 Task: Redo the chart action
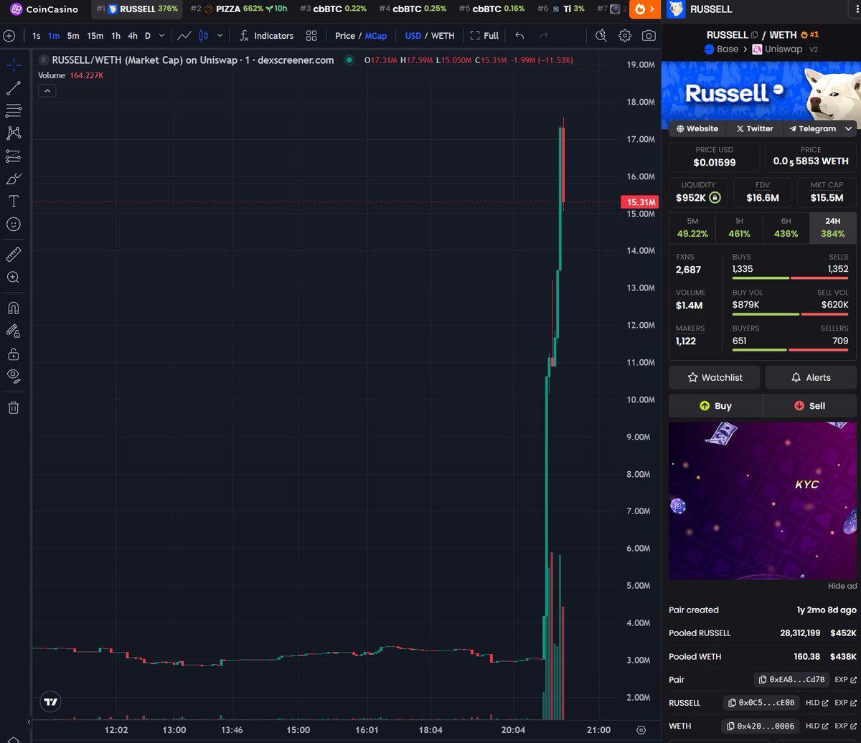(x=544, y=35)
